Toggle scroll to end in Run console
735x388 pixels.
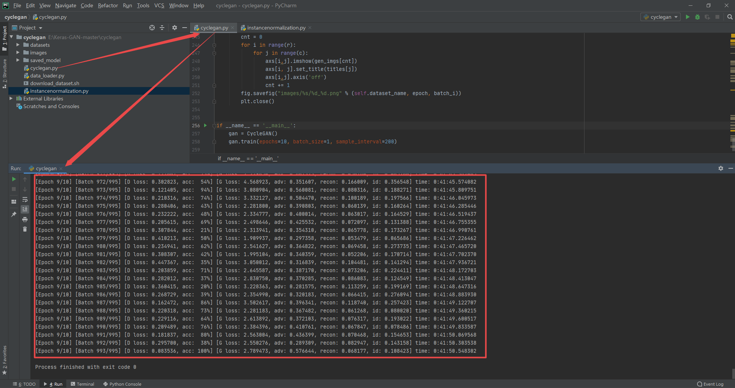[25, 209]
